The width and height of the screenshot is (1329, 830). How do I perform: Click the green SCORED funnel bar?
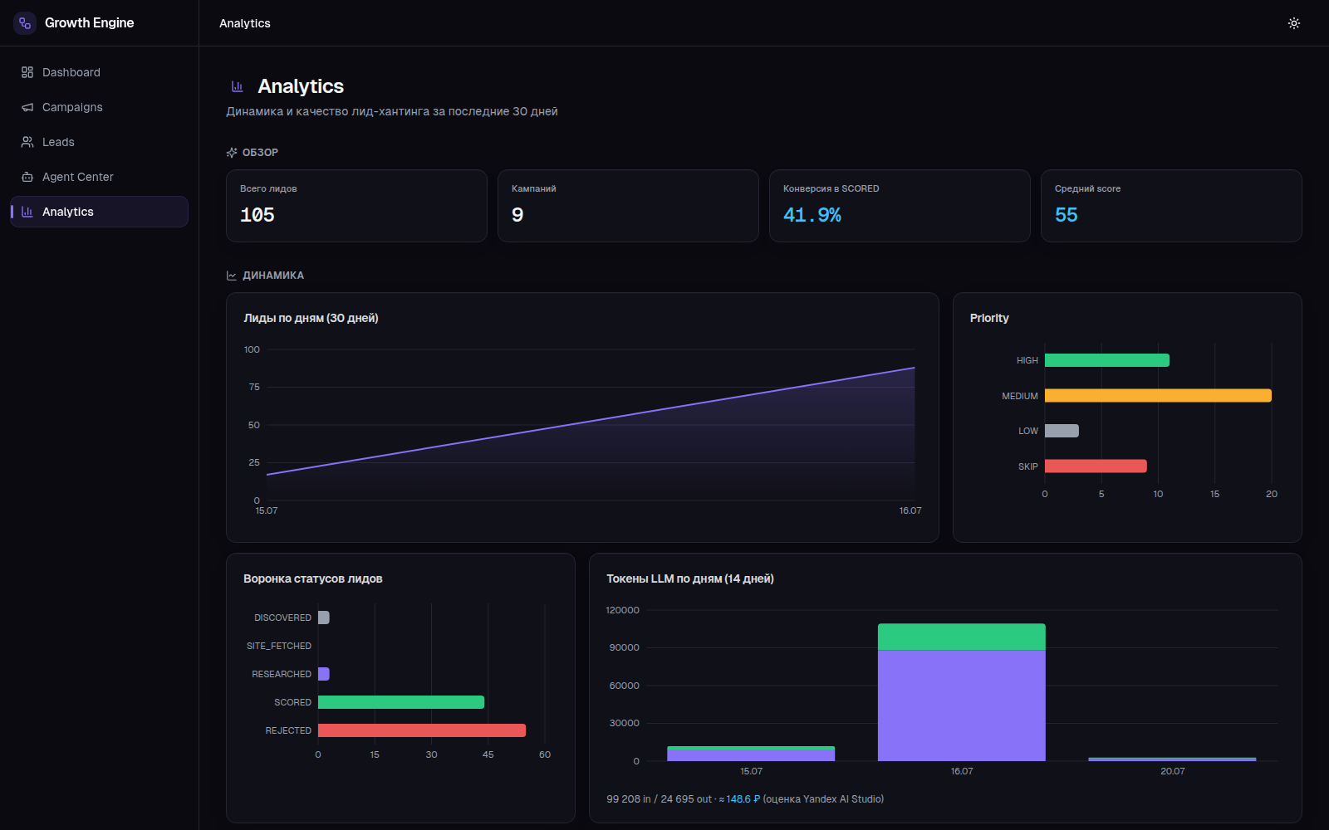tap(401, 702)
